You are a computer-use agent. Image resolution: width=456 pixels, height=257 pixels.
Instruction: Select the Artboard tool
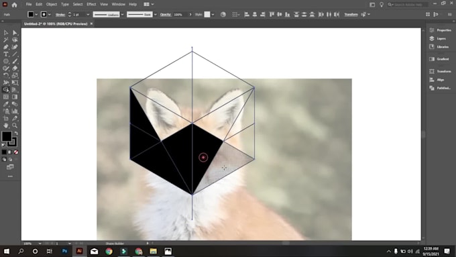(x=6, y=118)
